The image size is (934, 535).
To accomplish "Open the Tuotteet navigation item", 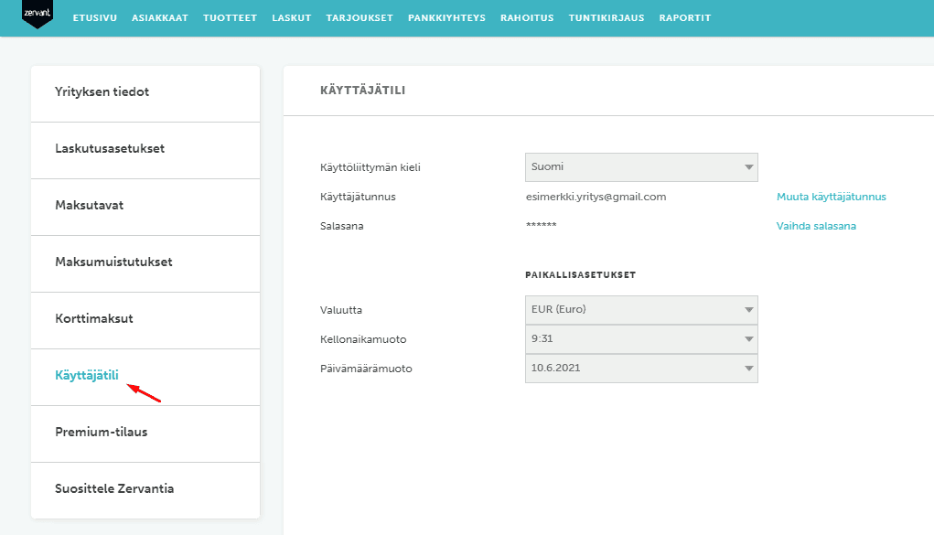I will pyautogui.click(x=230, y=18).
